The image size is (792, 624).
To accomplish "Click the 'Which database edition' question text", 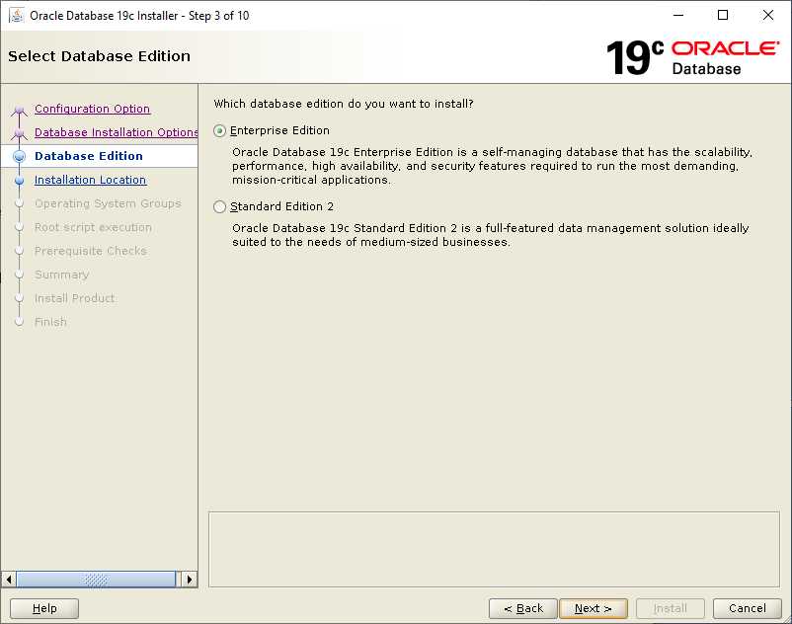I will (x=344, y=104).
